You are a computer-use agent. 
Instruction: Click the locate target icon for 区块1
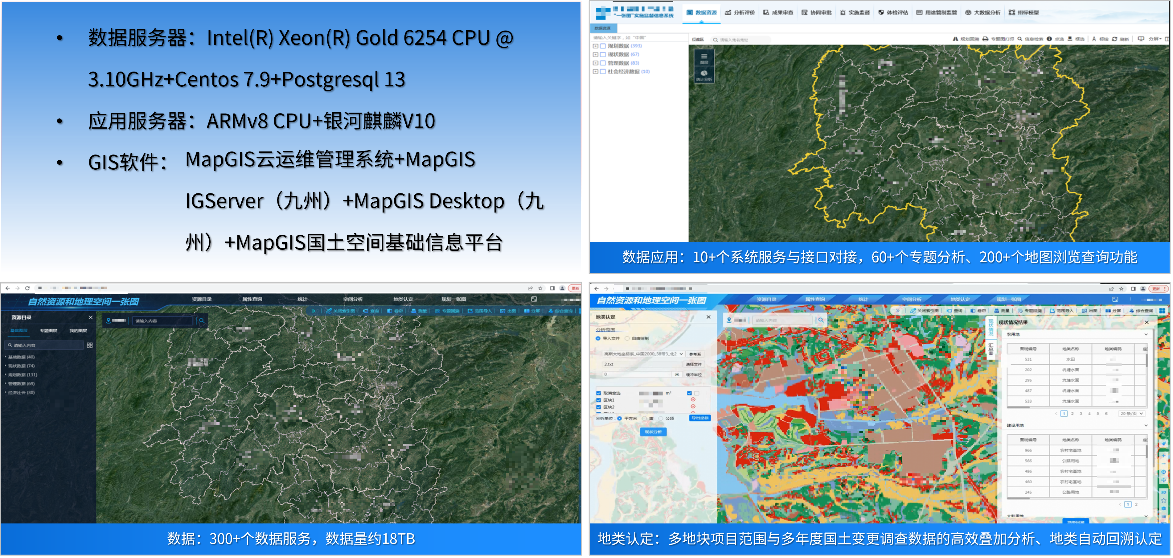tap(693, 400)
